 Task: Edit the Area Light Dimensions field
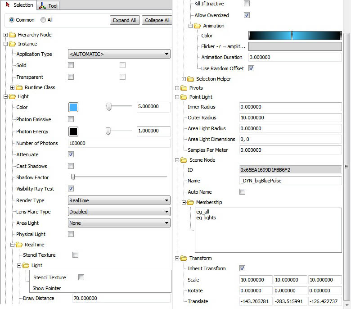pos(290,139)
